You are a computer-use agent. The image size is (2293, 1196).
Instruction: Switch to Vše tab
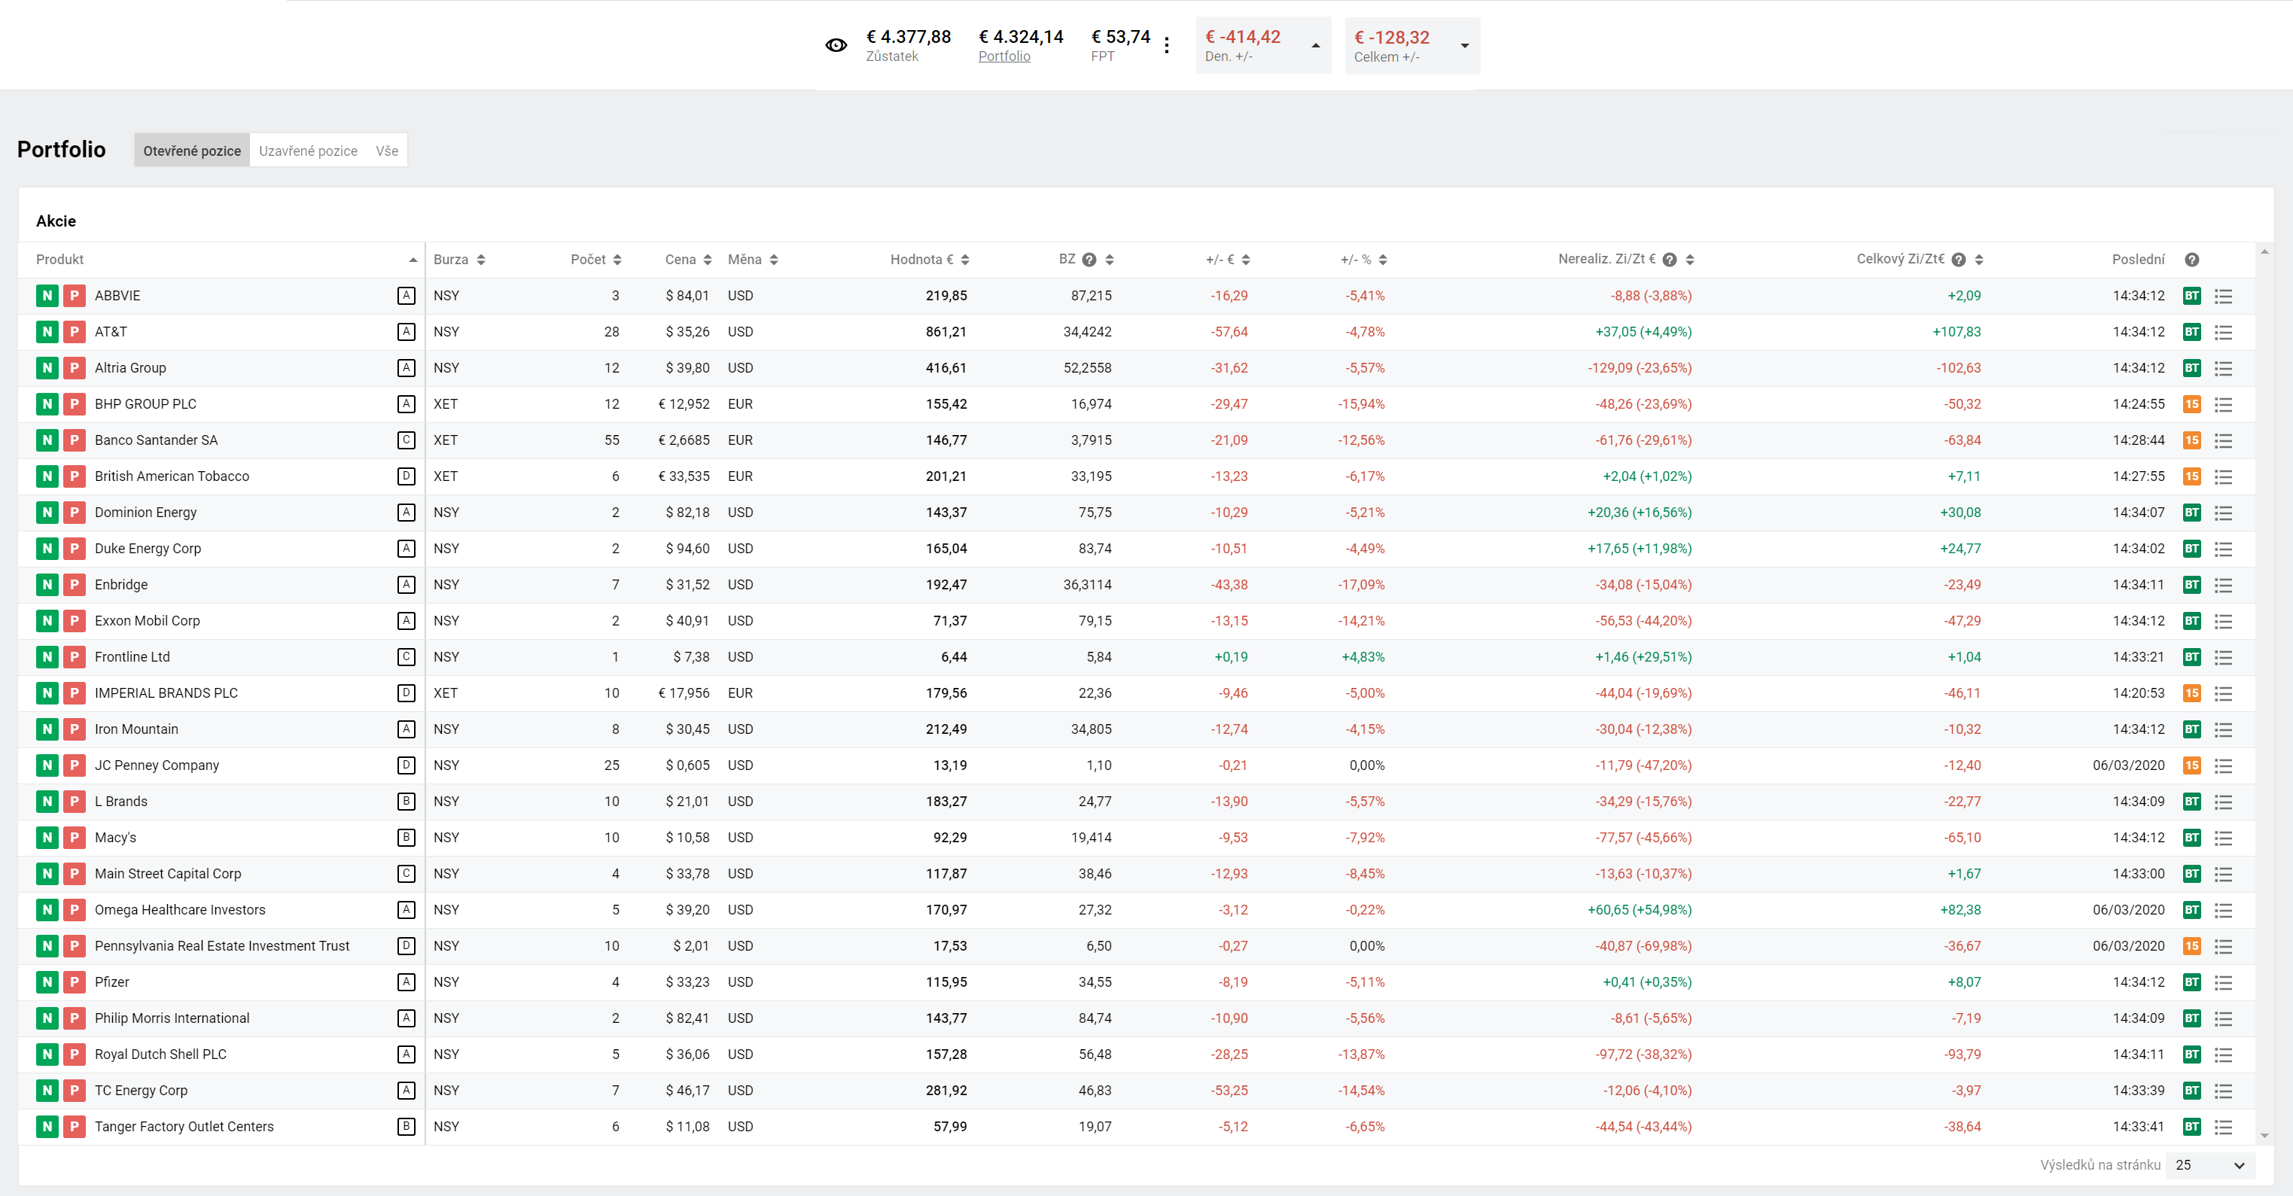point(387,151)
